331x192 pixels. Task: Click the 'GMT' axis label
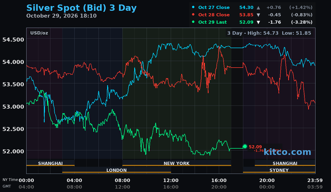click(x=7, y=186)
